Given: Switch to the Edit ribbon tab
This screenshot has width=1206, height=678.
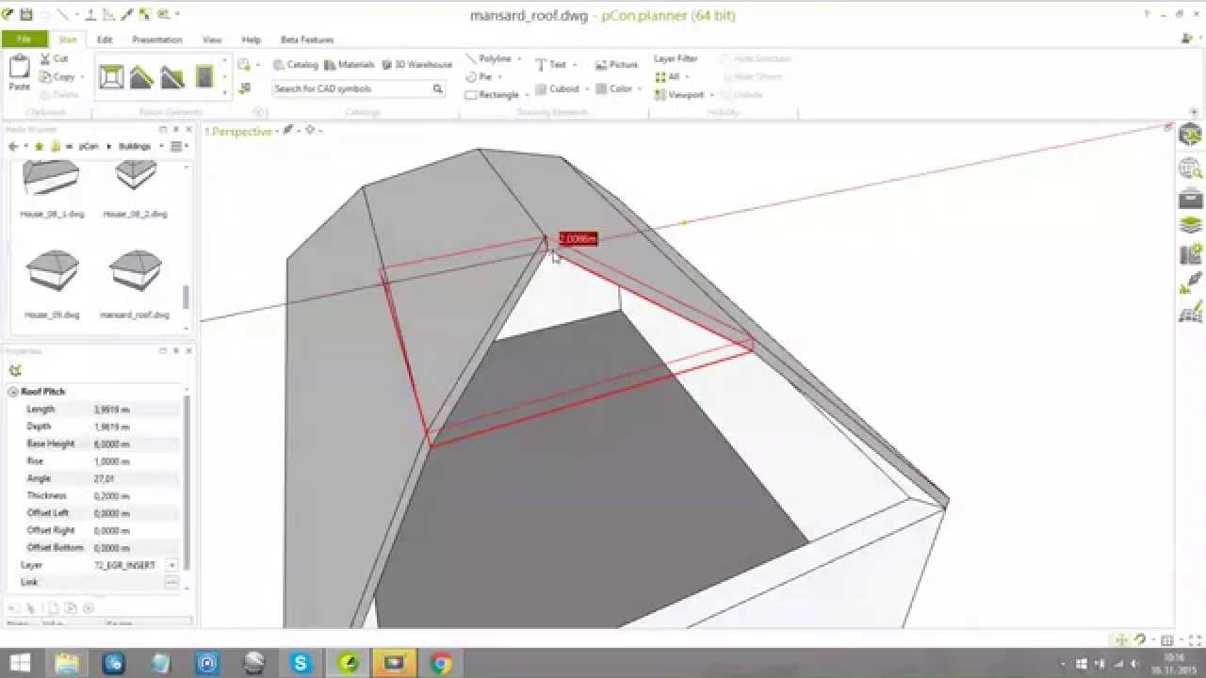Looking at the screenshot, I should [105, 40].
